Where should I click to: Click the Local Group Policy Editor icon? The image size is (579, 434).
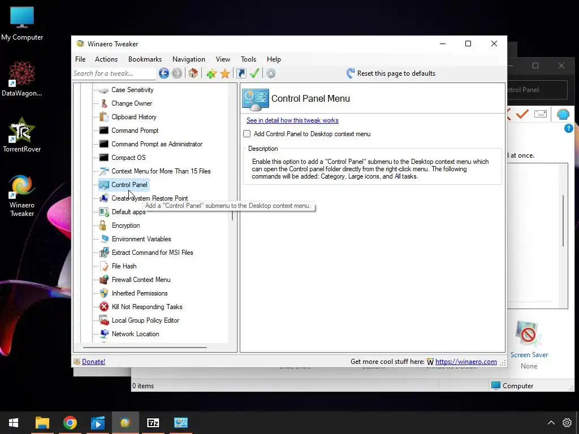(104, 320)
